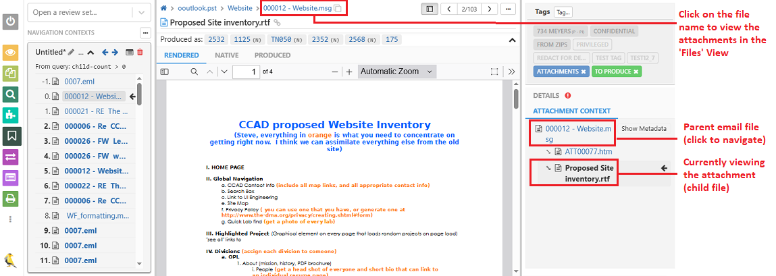Click the Show Metadata button

coord(644,129)
